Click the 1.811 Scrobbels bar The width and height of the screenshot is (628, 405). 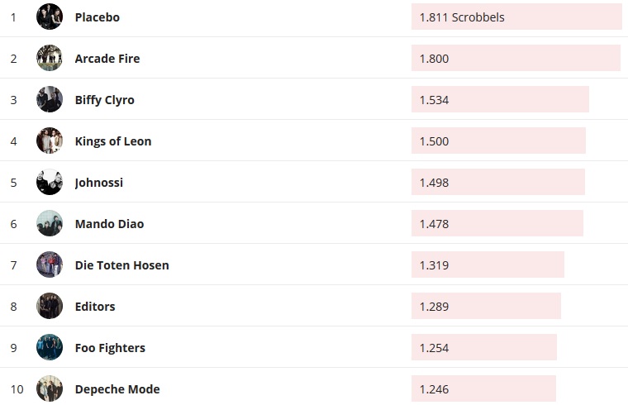[516, 17]
